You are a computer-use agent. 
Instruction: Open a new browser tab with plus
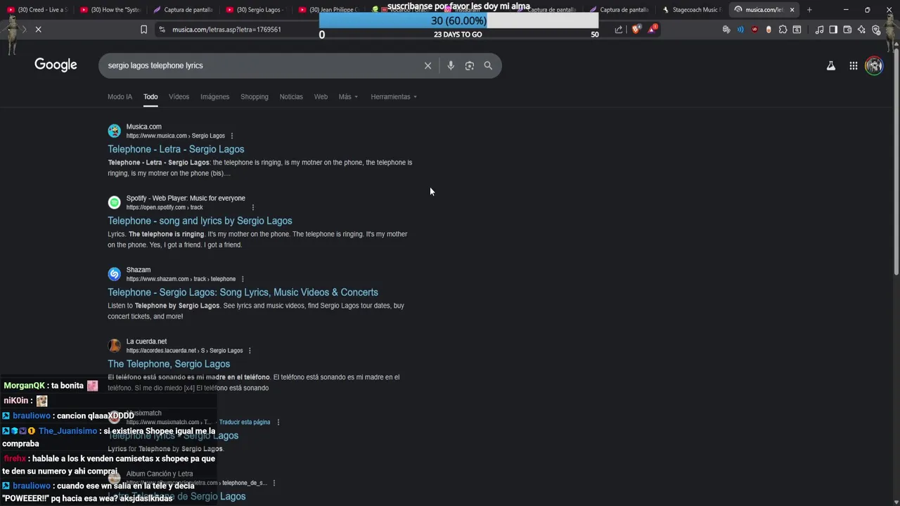tap(809, 10)
